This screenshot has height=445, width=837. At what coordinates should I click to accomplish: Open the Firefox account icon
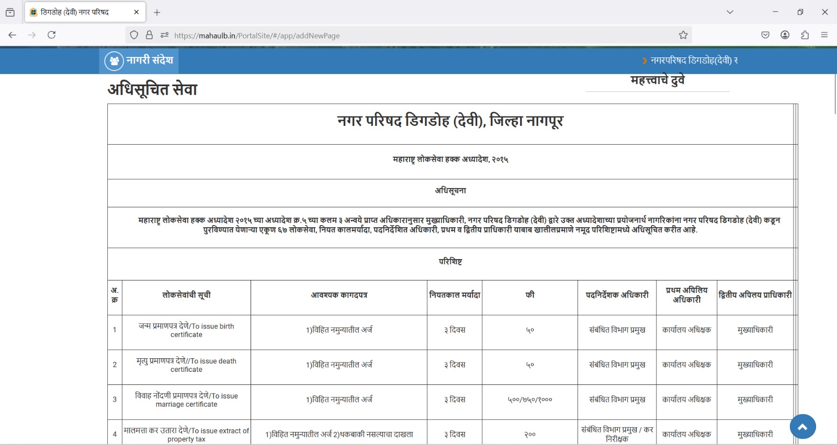(x=785, y=35)
